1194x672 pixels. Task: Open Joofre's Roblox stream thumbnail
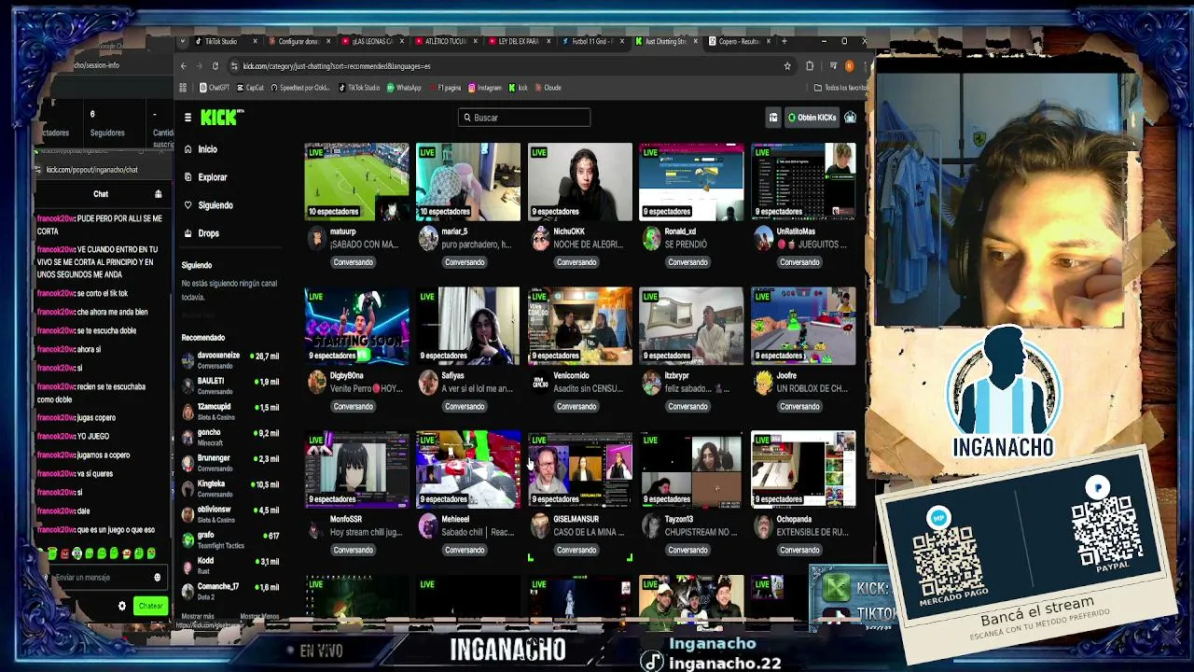[x=803, y=326]
